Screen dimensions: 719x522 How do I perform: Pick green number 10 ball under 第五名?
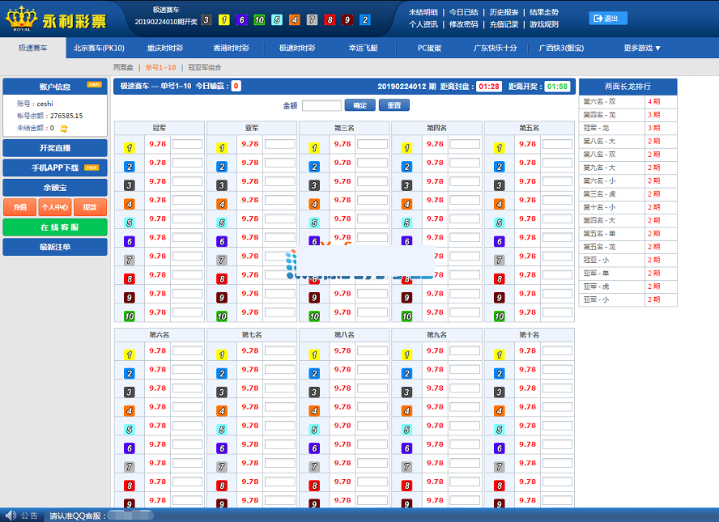499,316
